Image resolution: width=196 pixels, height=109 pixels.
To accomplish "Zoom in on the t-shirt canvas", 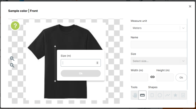I will pos(12,59).
